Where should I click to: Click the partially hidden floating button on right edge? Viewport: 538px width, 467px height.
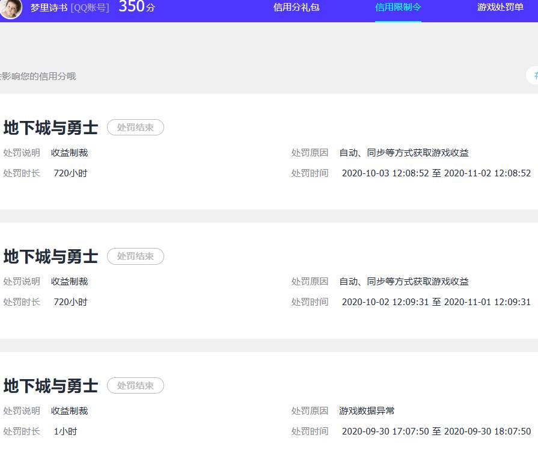[534, 76]
